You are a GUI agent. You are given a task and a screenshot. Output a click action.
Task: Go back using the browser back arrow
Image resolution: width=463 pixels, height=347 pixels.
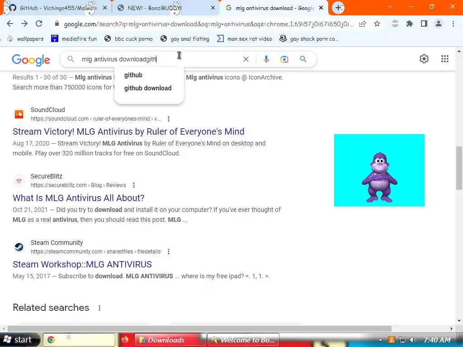[10, 24]
